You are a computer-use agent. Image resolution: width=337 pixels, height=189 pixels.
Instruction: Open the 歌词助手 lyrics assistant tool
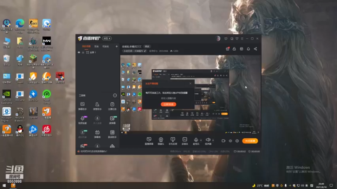coord(112,134)
